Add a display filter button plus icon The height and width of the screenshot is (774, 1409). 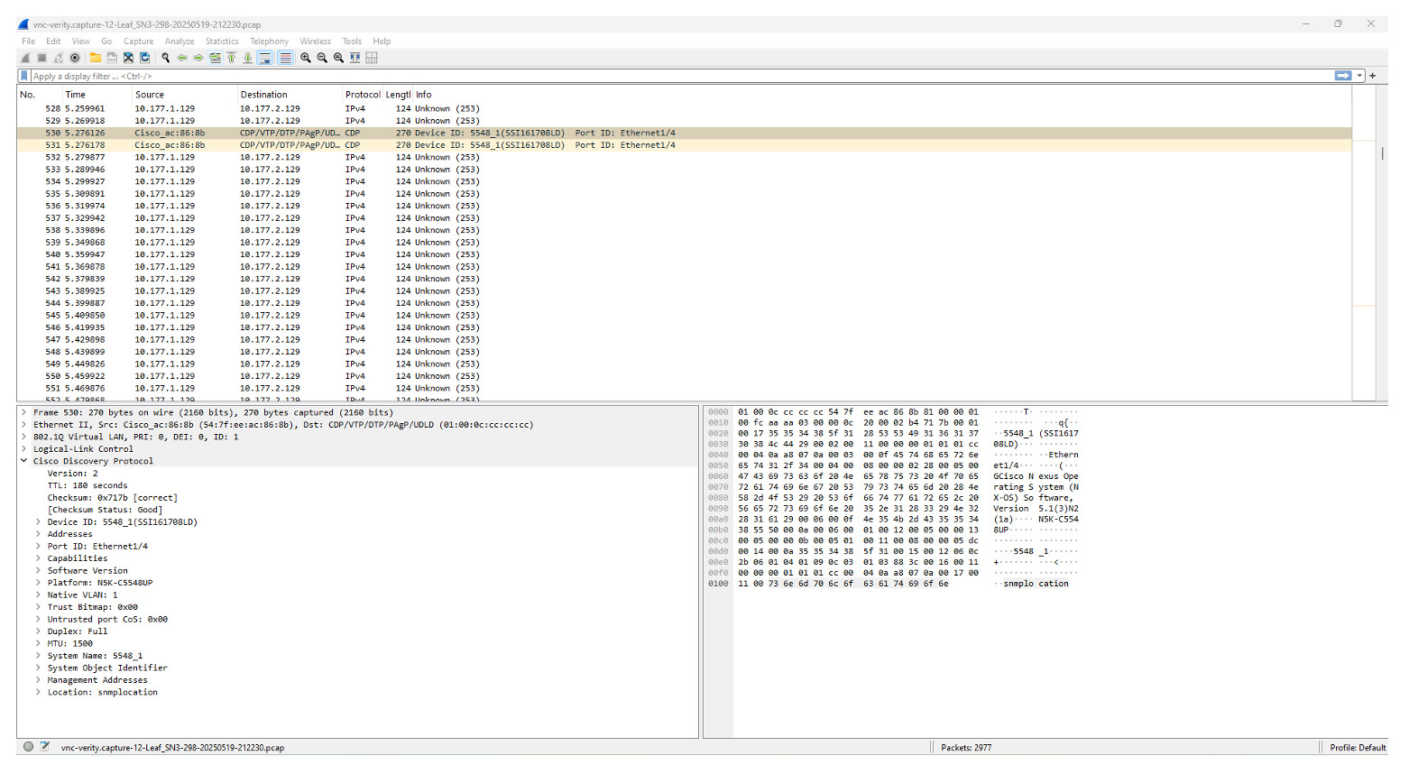point(1373,76)
